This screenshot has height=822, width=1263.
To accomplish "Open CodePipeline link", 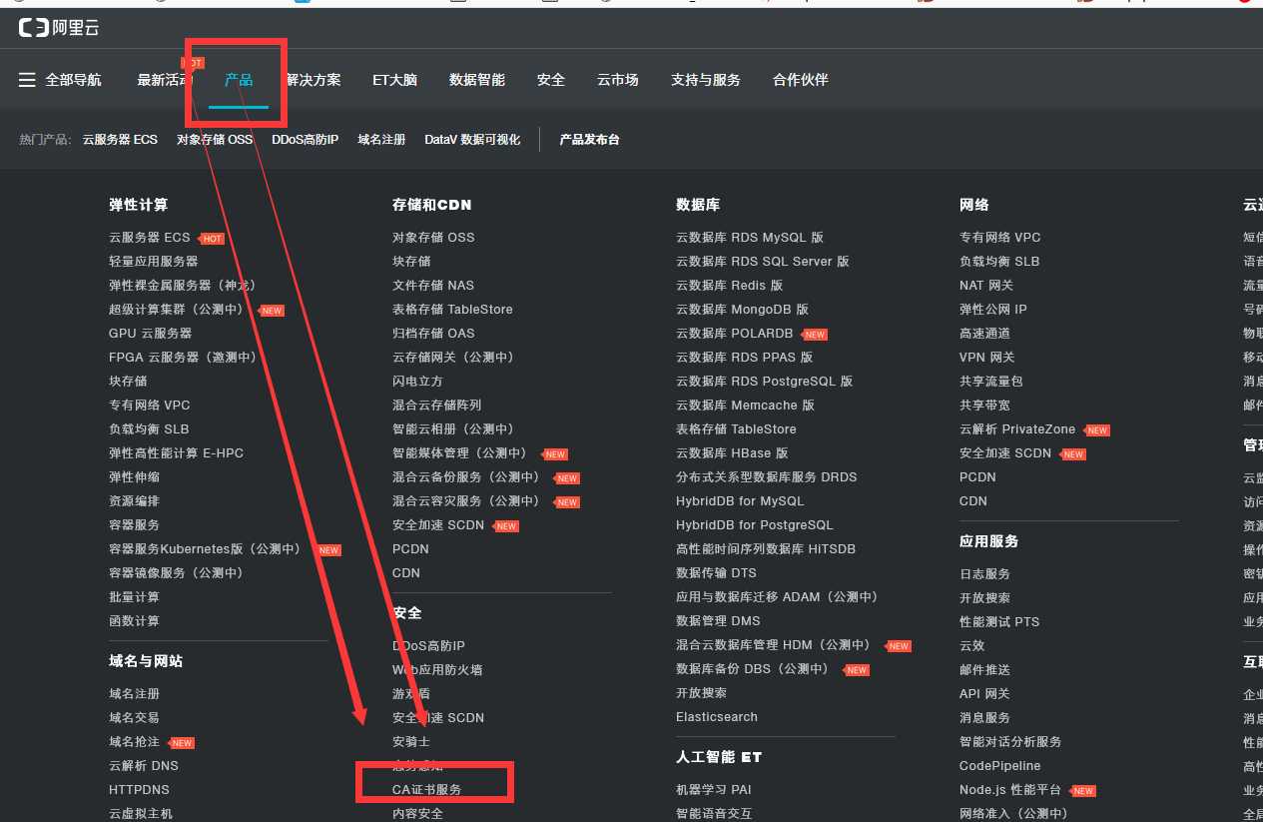I will (1000, 766).
